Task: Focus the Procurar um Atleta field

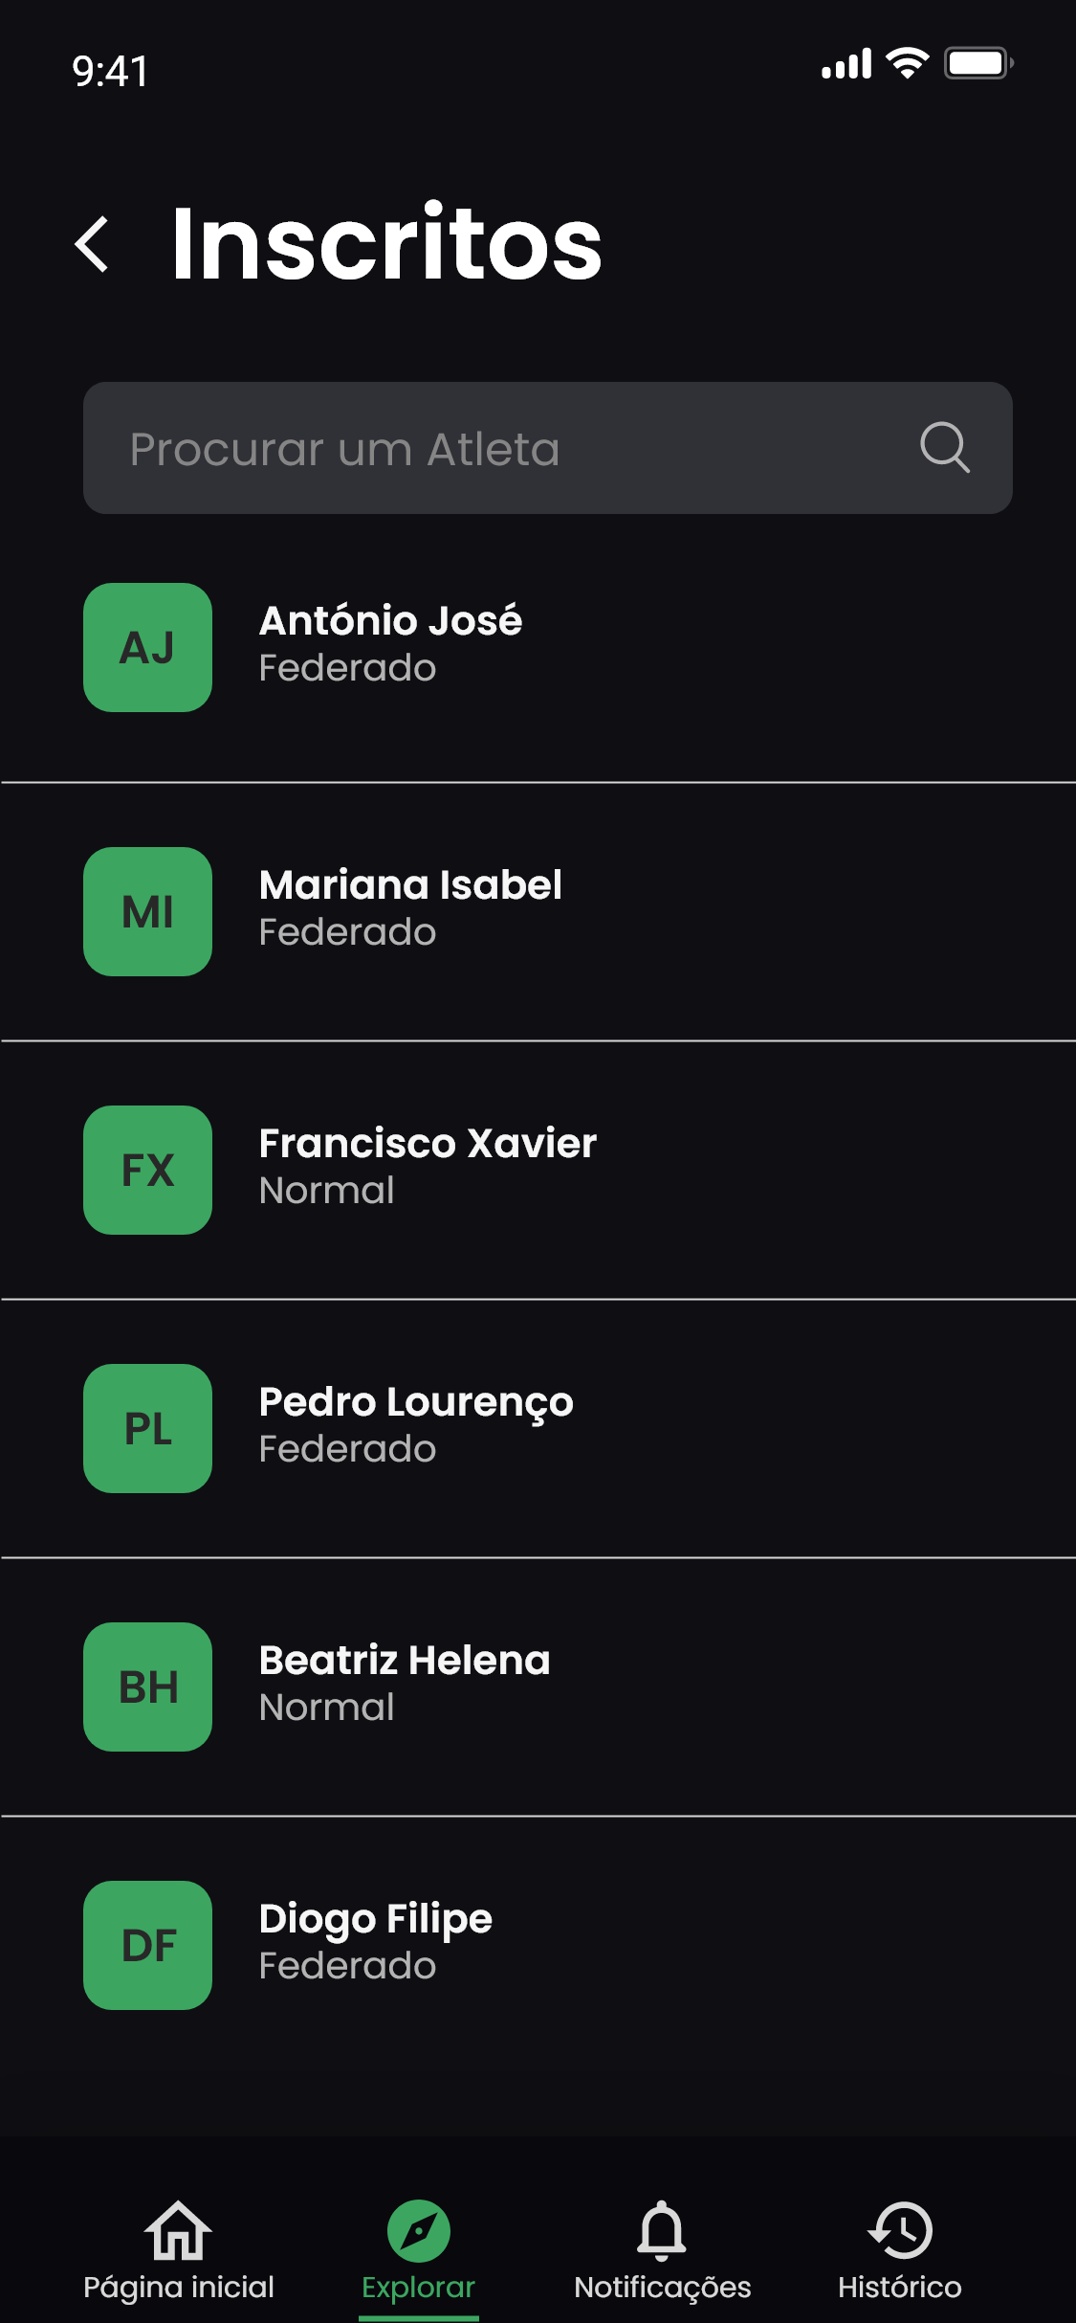Action: click(x=497, y=448)
